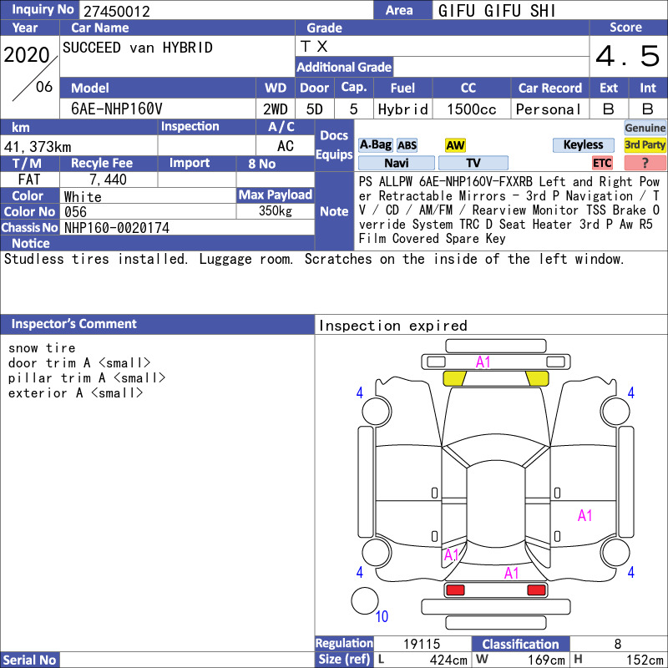
Task: Click the Genuine badge
Action: (x=645, y=128)
